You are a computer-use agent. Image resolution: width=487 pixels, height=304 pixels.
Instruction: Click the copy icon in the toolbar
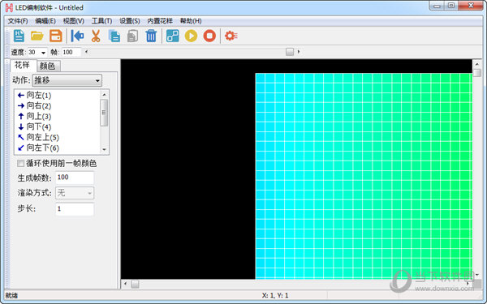pyautogui.click(x=114, y=36)
